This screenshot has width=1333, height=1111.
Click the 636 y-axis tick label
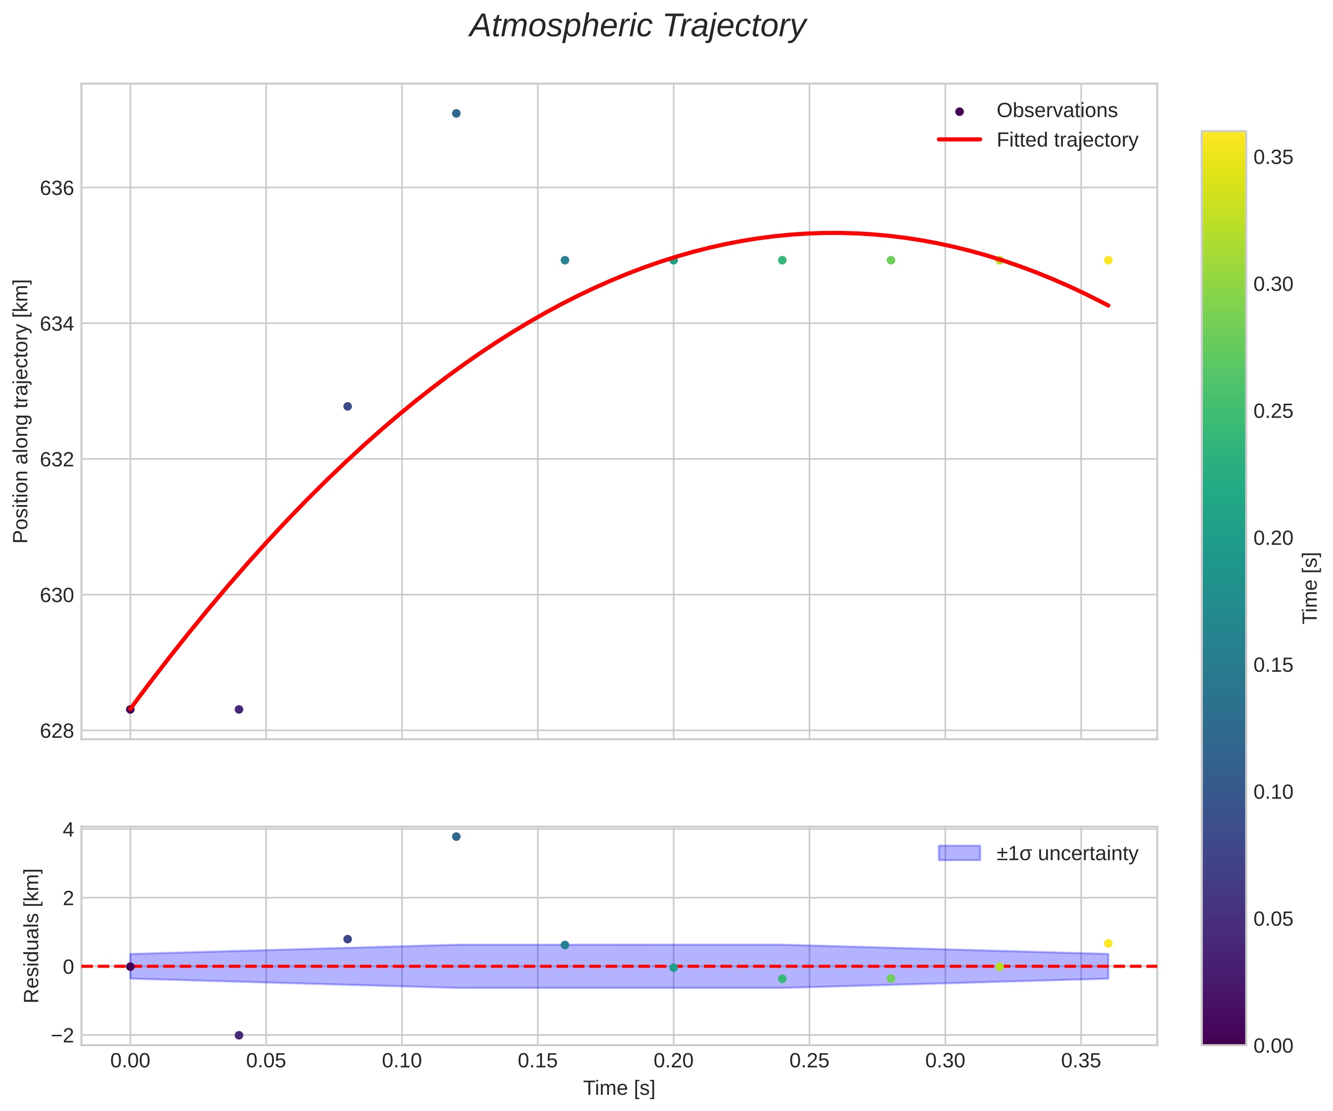point(56,188)
